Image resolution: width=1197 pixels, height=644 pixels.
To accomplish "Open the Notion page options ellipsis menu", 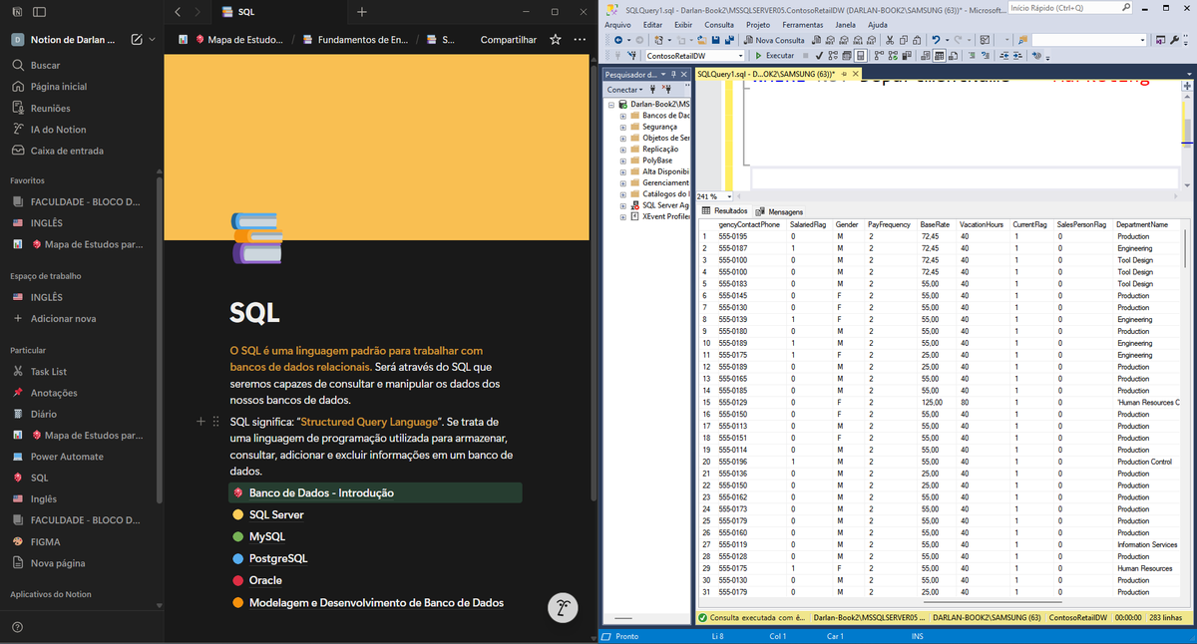I will click(580, 40).
